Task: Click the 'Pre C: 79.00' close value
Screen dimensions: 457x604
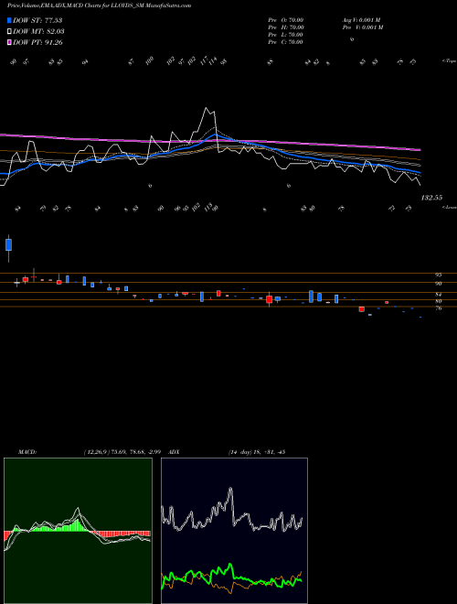Action: tap(286, 42)
